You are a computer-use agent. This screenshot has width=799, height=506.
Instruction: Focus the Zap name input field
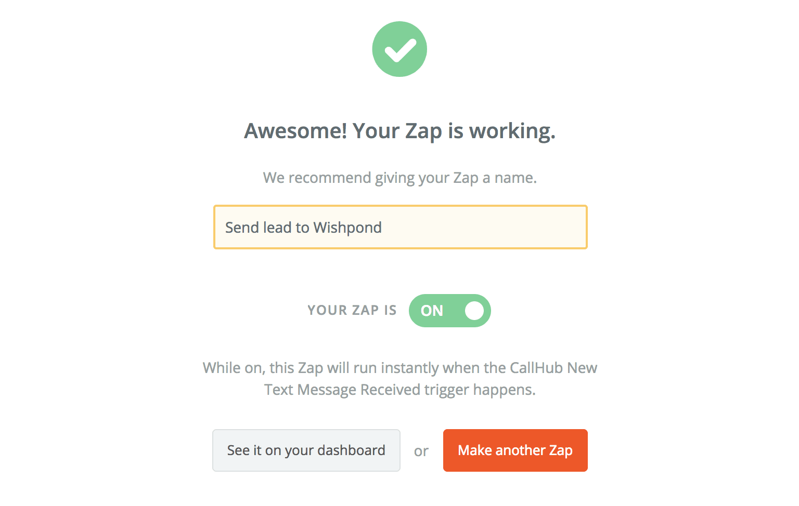click(400, 227)
